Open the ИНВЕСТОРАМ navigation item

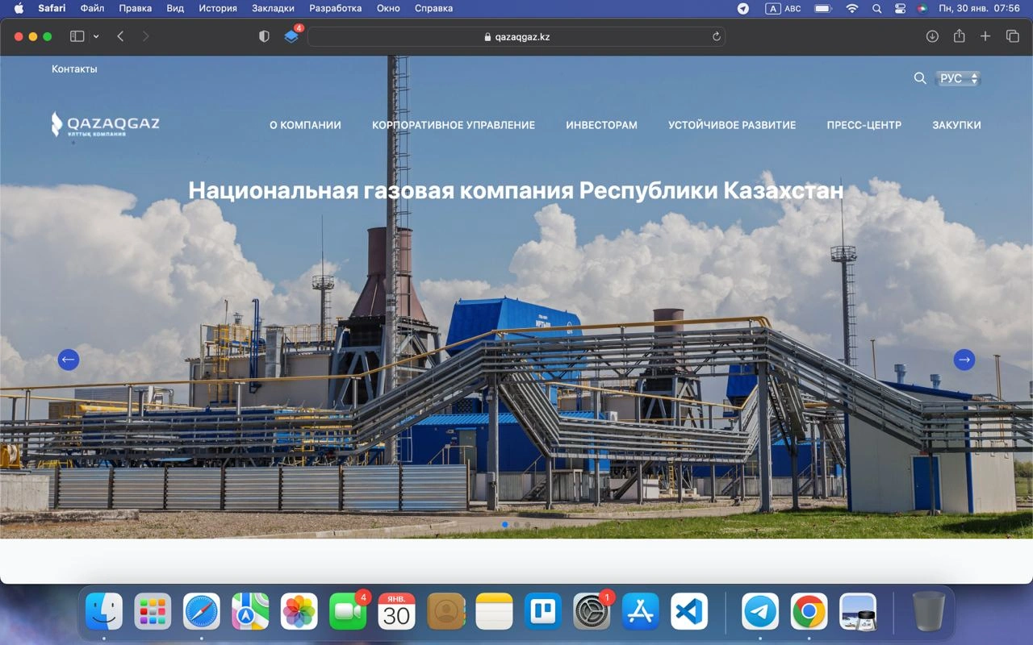[x=601, y=125]
